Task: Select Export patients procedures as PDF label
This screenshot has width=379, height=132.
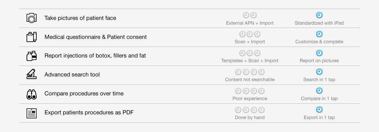Action: pos(89,113)
